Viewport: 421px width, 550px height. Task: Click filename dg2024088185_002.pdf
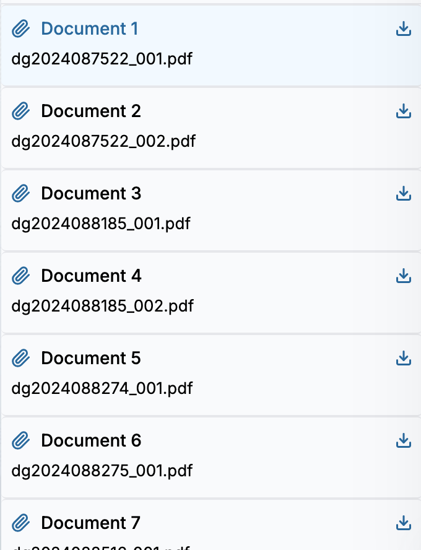(x=102, y=306)
